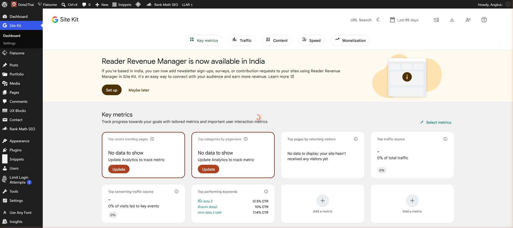Open Media library in sidebar

21,83
